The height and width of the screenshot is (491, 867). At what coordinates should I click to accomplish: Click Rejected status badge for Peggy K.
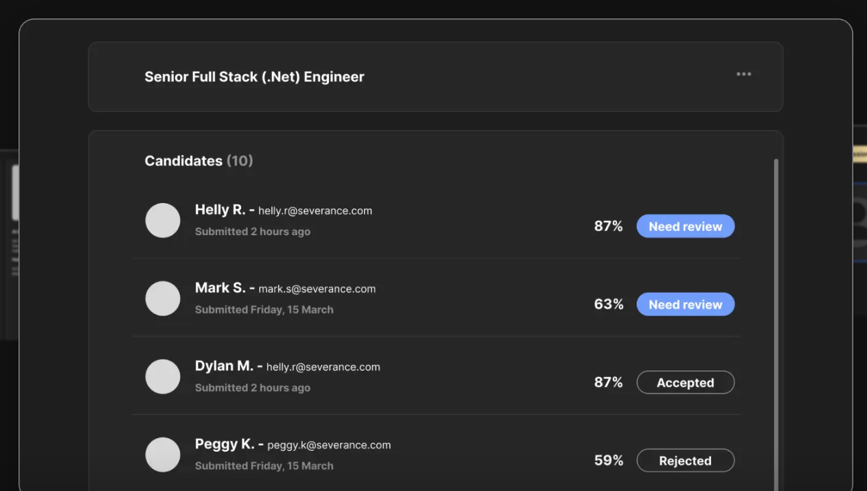click(685, 461)
